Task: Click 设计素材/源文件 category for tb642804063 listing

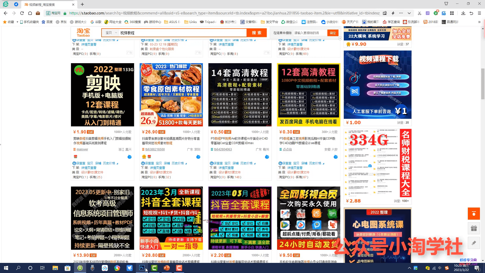Action: click(x=230, y=172)
